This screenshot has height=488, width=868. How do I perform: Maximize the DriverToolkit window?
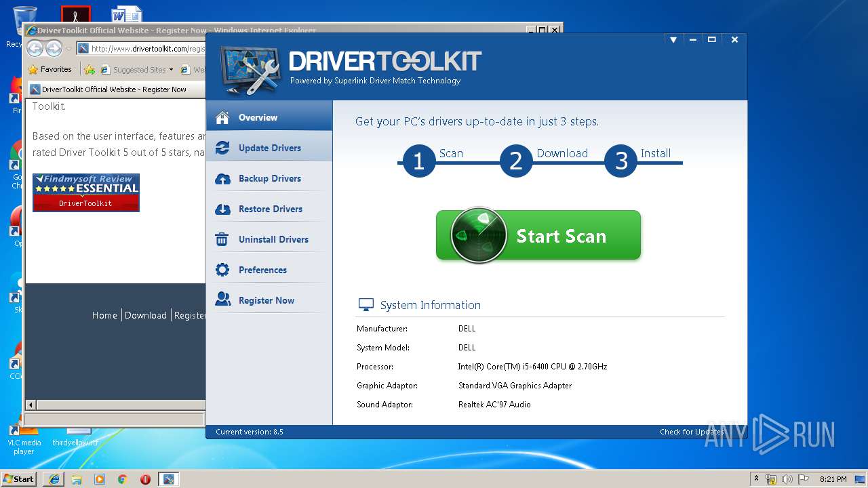coord(712,40)
